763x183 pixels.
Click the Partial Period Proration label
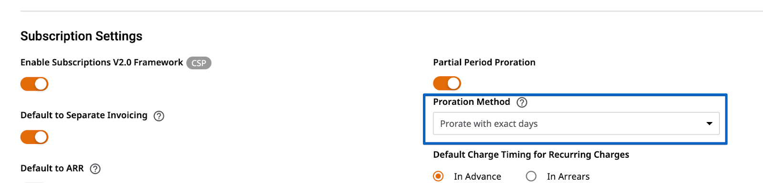pos(484,62)
